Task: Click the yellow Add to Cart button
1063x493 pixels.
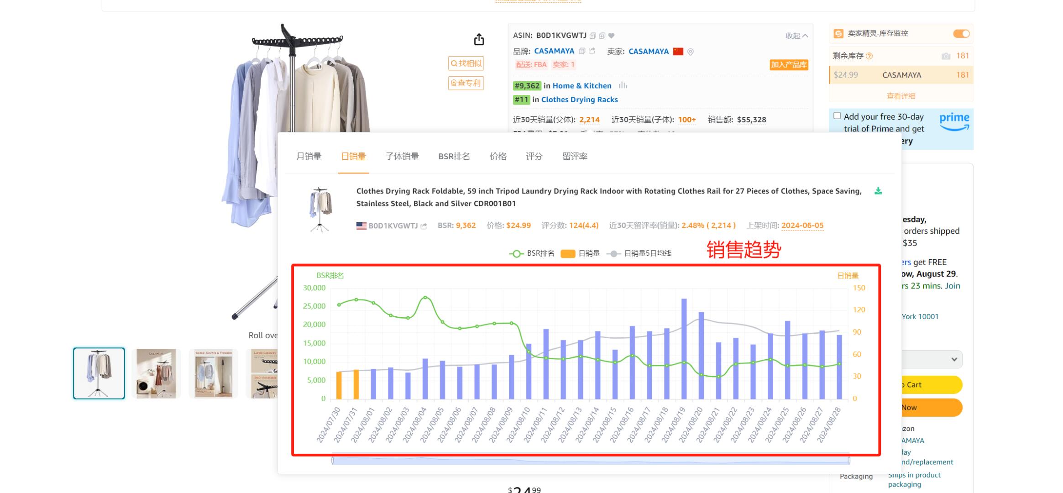Action: 931,385
